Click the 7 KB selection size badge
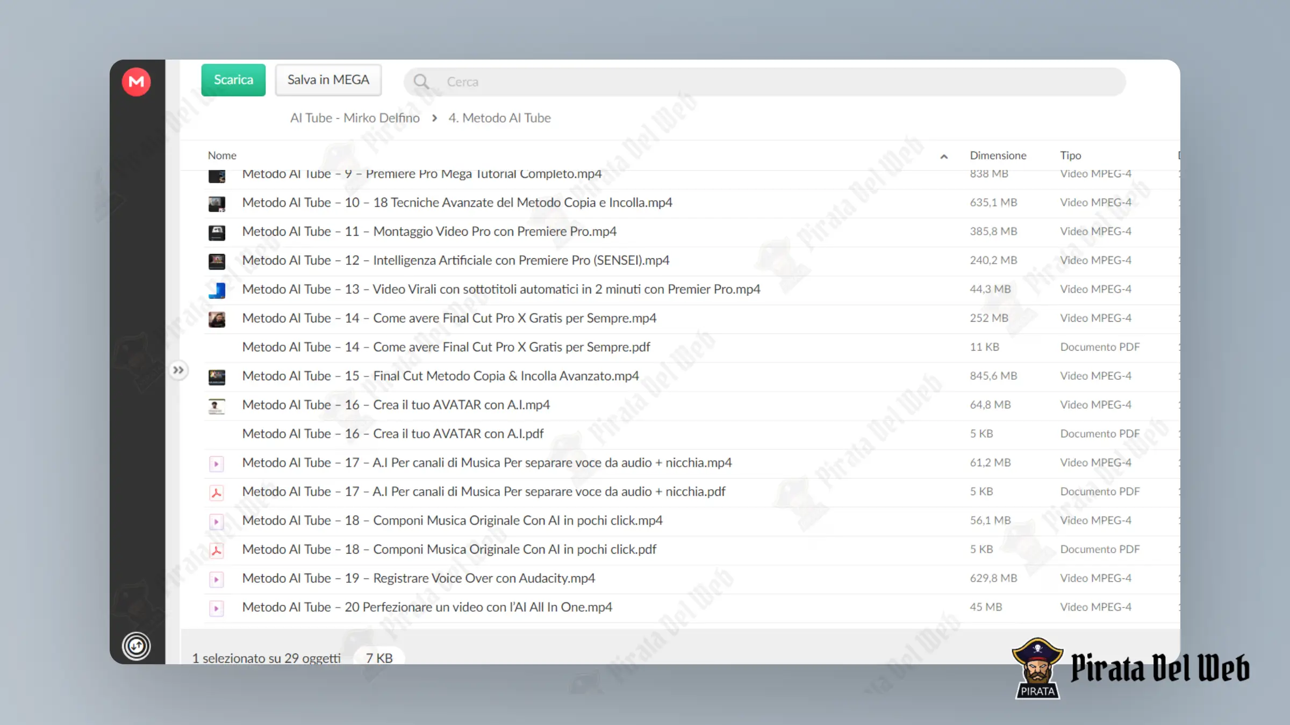Image resolution: width=1290 pixels, height=725 pixels. coord(379,657)
